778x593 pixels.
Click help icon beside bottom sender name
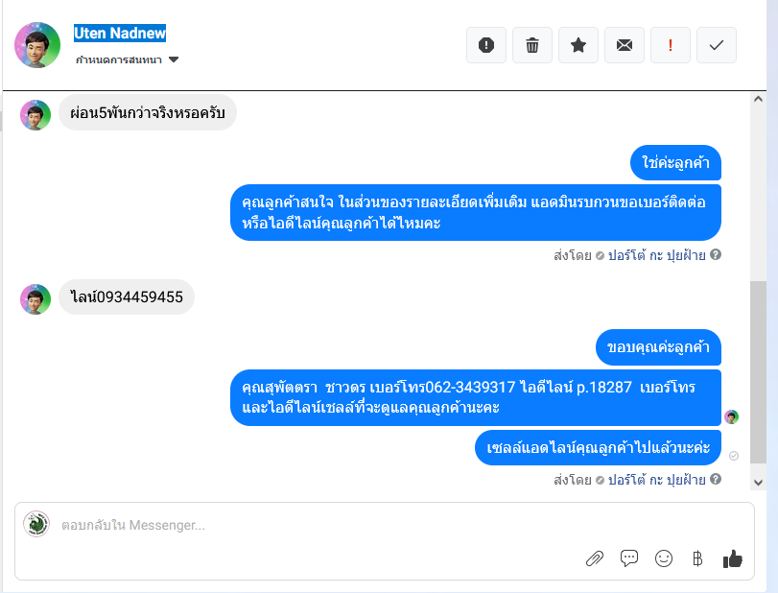tap(715, 480)
